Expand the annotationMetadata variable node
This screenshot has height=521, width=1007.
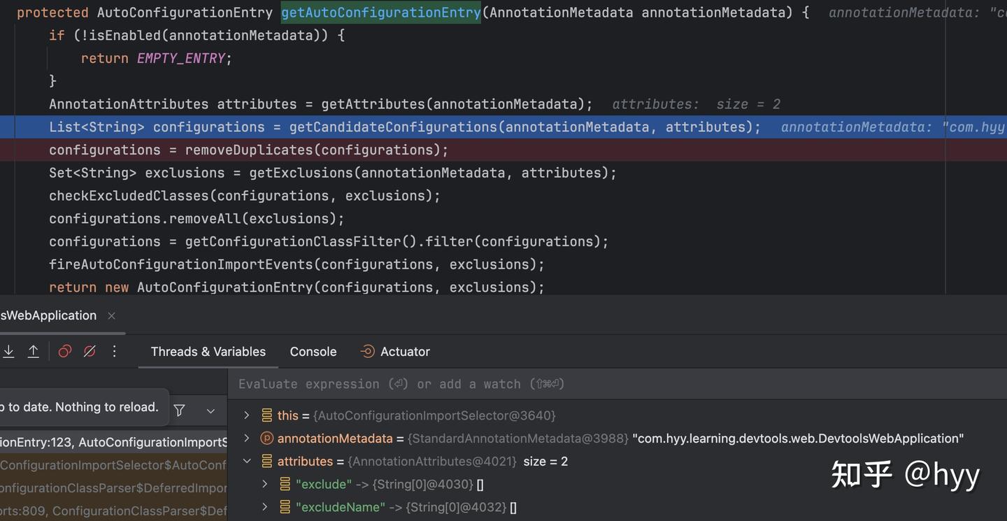point(246,438)
